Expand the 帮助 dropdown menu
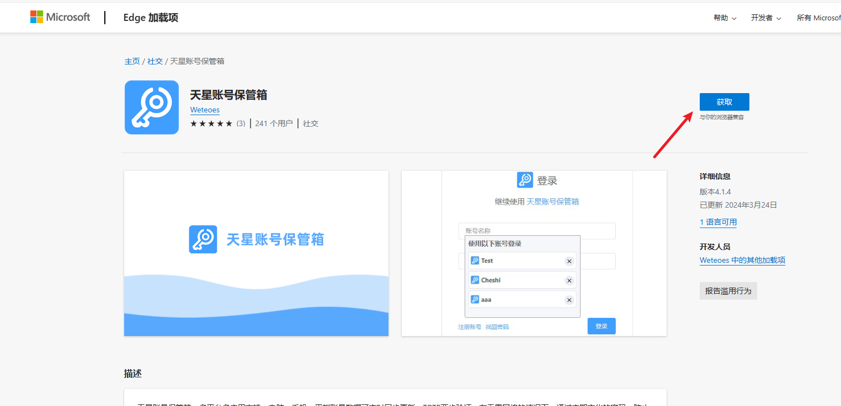This screenshot has height=406, width=841. tap(725, 18)
